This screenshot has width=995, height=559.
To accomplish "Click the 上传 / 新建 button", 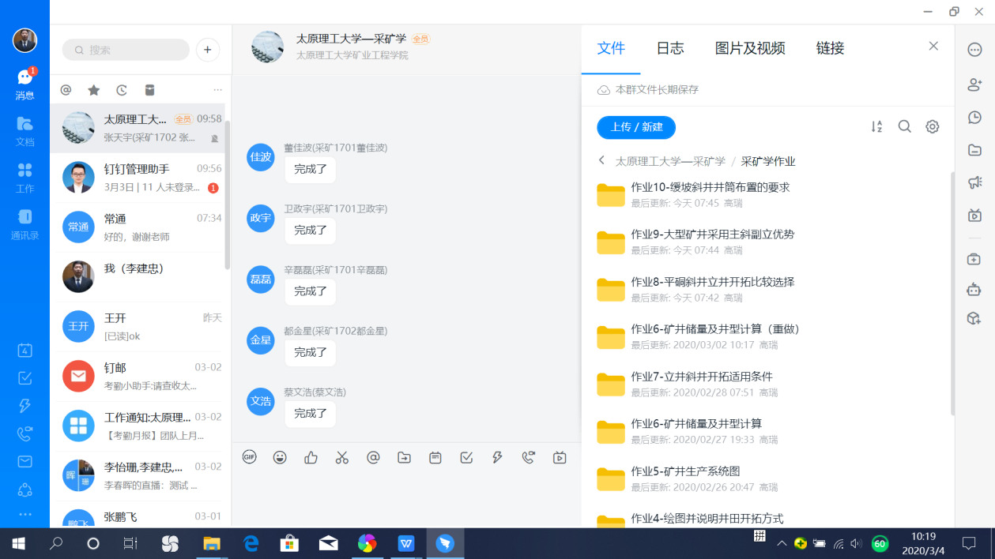I will pyautogui.click(x=636, y=127).
